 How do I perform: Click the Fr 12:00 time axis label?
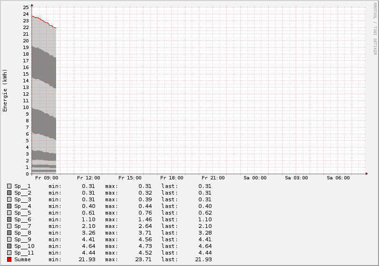coord(88,178)
